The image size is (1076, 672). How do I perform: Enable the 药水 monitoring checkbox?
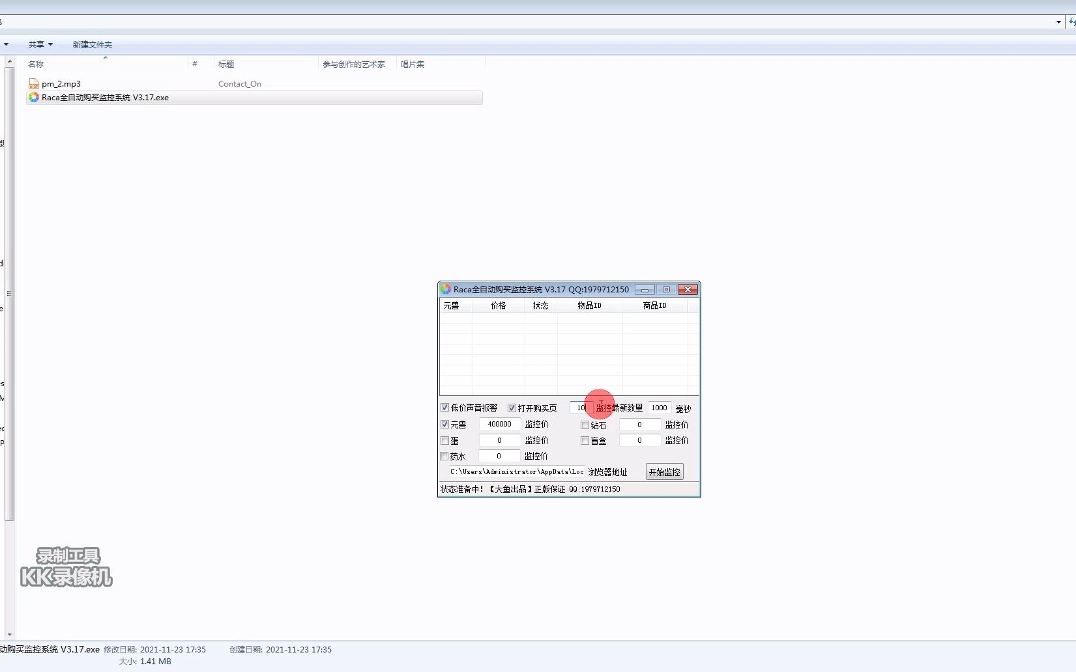coord(445,456)
